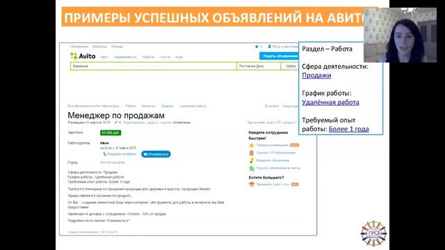Click the Удалённая работа hyperlink in the callout
This screenshot has width=445, height=250.
tap(330, 102)
